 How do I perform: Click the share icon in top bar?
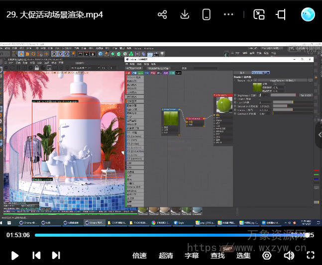point(162,14)
